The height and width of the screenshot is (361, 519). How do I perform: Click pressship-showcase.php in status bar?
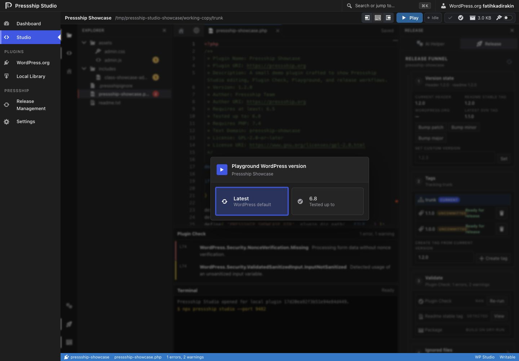[x=138, y=357]
